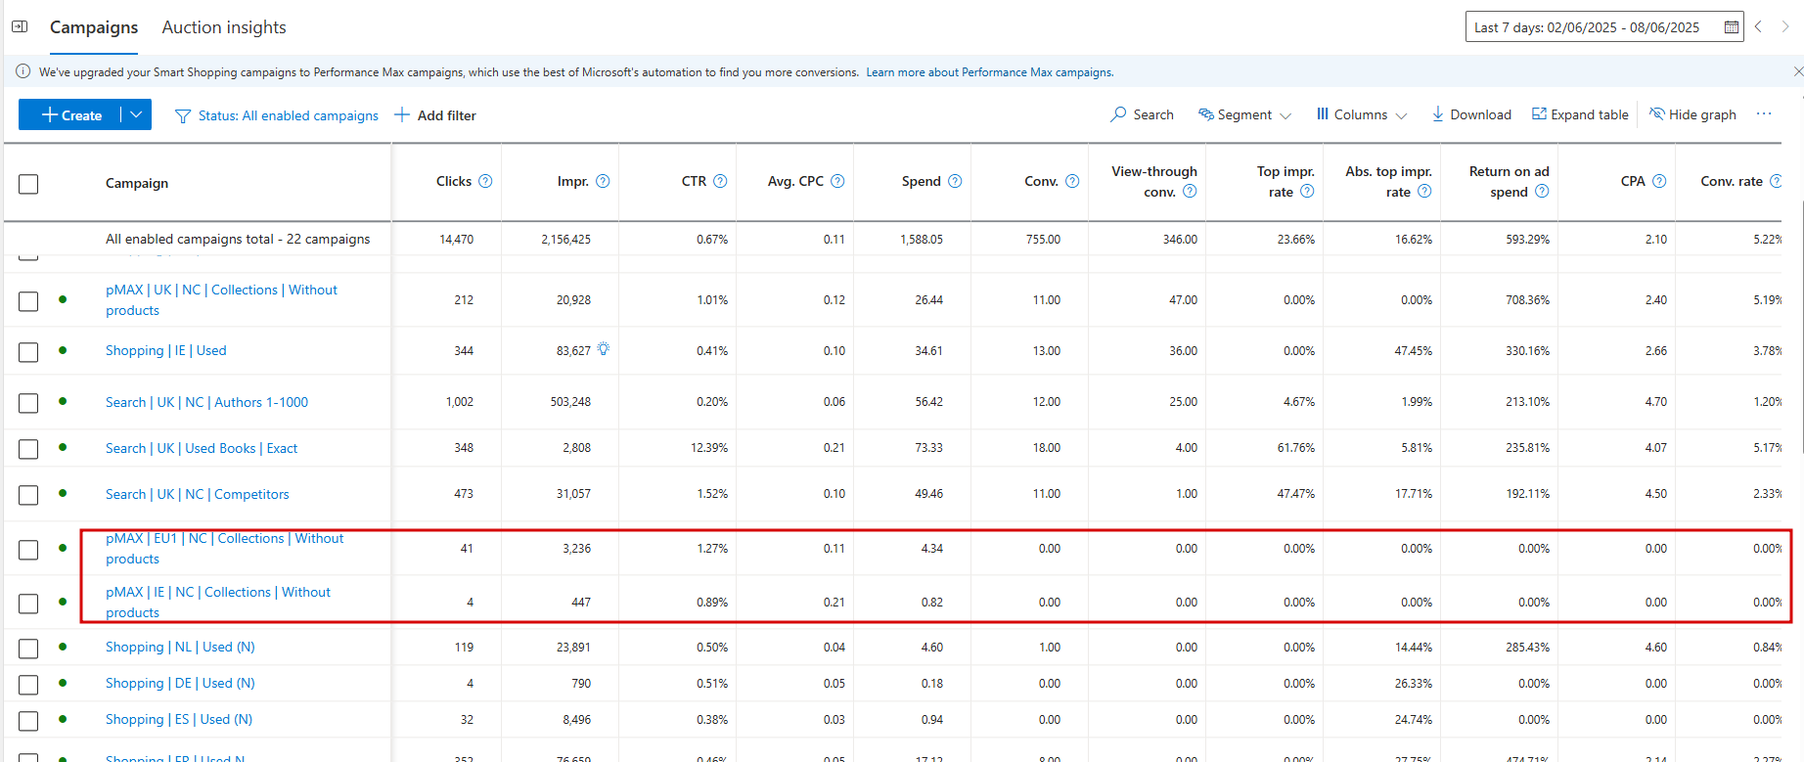Open the Last 7 days date picker

click(1604, 27)
